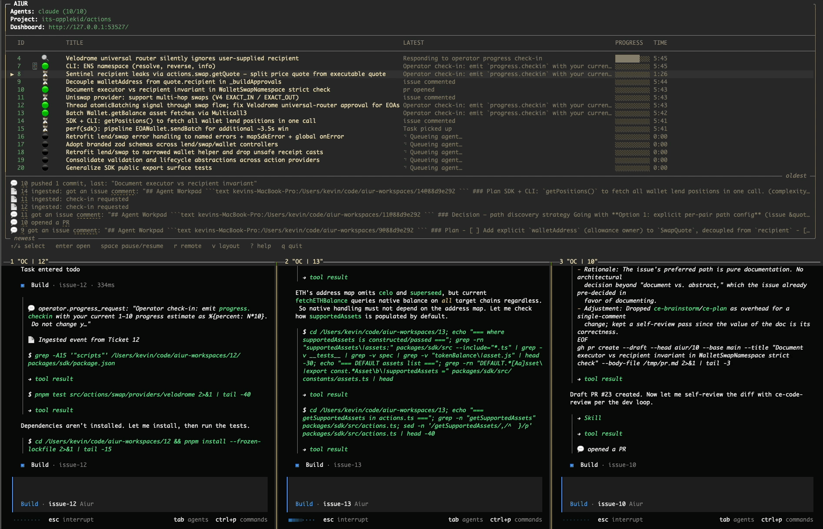Click hourglass icon on task 9 row
823x529 pixels.
pos(45,82)
